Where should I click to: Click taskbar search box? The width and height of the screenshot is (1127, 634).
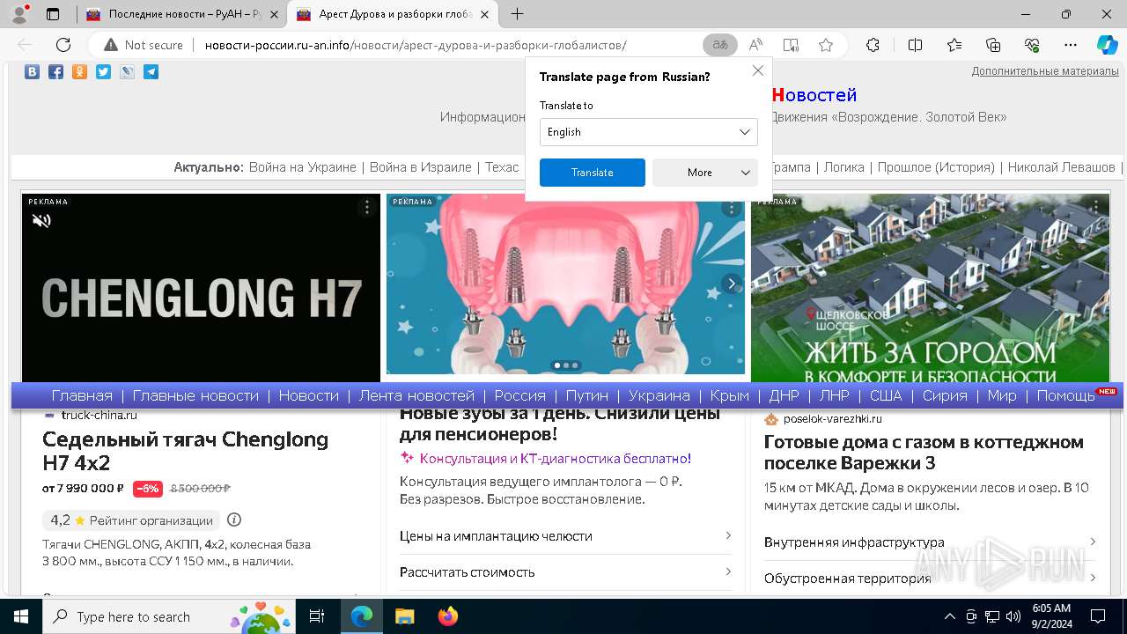coord(169,616)
